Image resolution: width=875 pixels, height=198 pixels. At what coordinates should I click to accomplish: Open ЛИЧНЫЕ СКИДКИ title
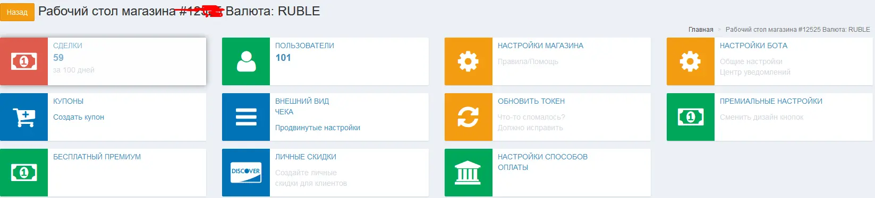point(305,157)
